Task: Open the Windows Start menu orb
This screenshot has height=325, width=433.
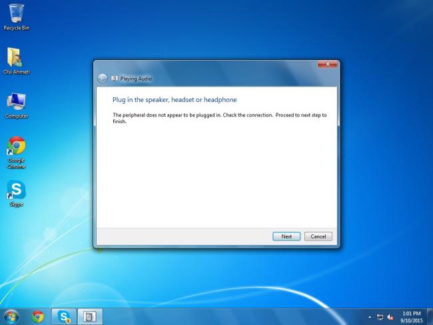Action: coord(11,317)
